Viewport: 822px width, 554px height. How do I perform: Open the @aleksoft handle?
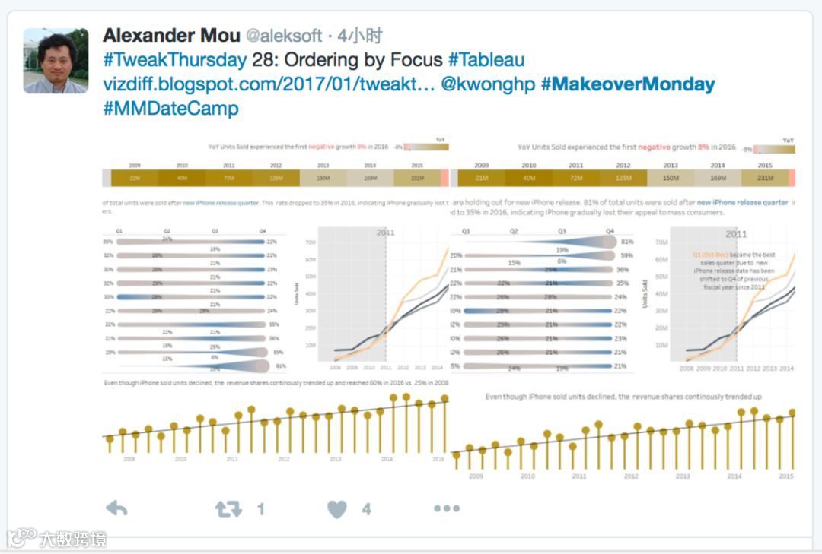click(x=284, y=36)
